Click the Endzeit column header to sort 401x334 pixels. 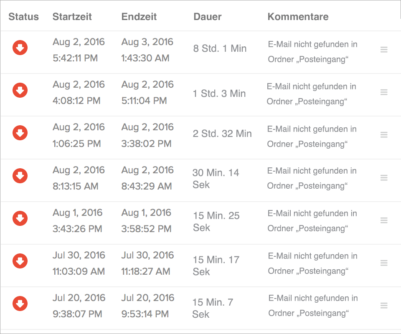click(x=139, y=17)
